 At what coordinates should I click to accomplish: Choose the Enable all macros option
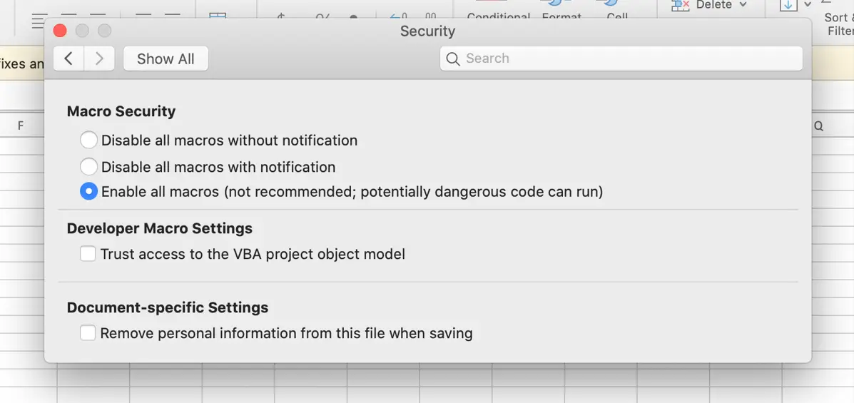(x=88, y=192)
